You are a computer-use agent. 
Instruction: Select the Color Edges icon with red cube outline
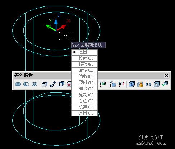coord(121,84)
